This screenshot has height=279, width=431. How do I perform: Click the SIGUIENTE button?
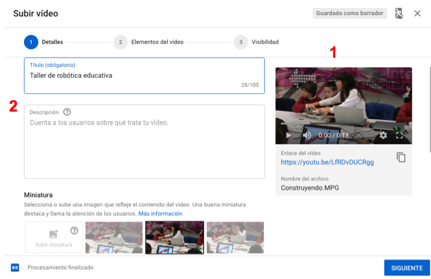coord(407,268)
